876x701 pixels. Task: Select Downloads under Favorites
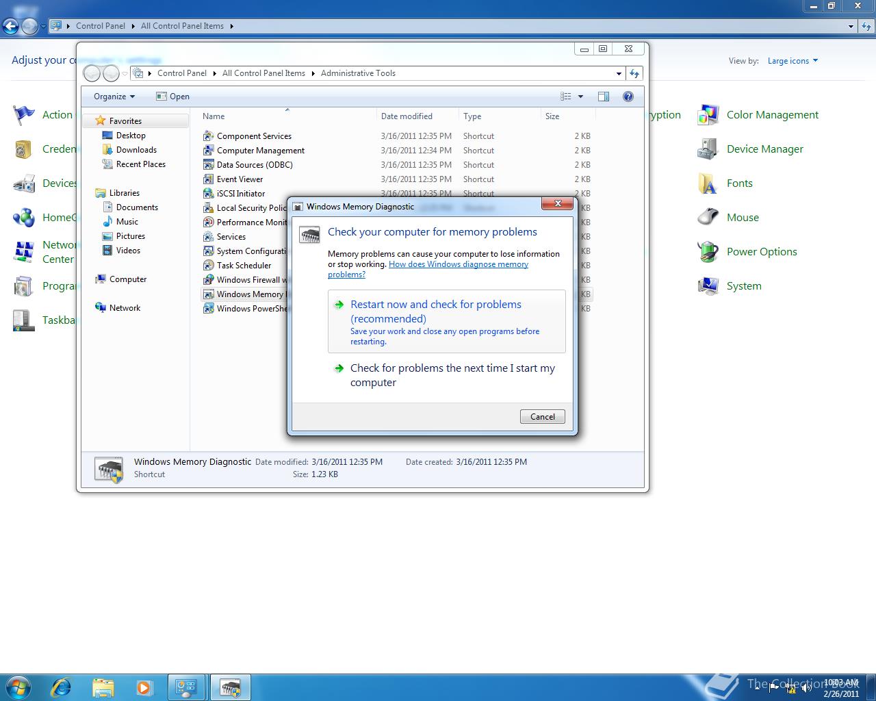(136, 150)
